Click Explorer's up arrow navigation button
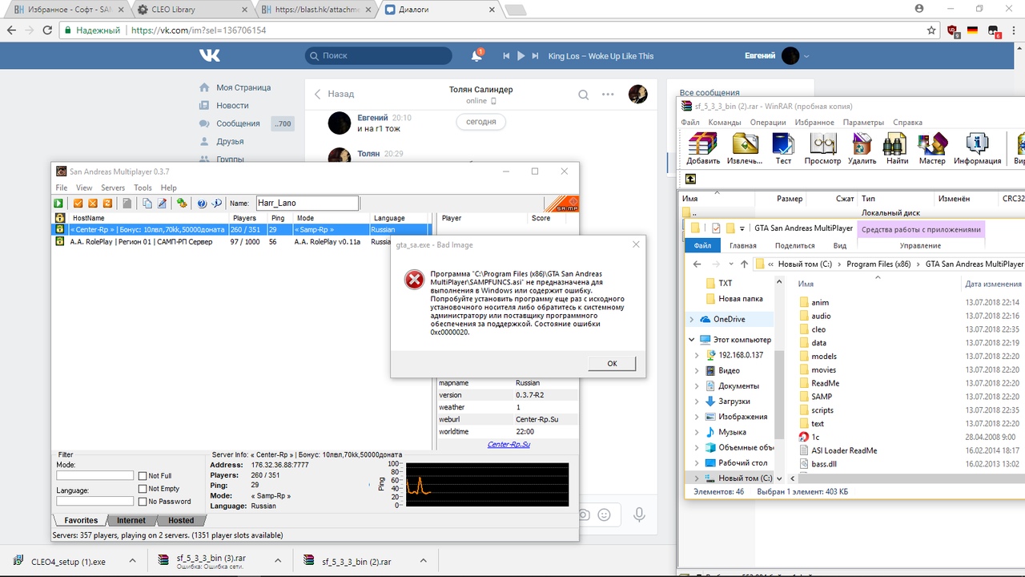The height and width of the screenshot is (577, 1025). pyautogui.click(x=745, y=264)
